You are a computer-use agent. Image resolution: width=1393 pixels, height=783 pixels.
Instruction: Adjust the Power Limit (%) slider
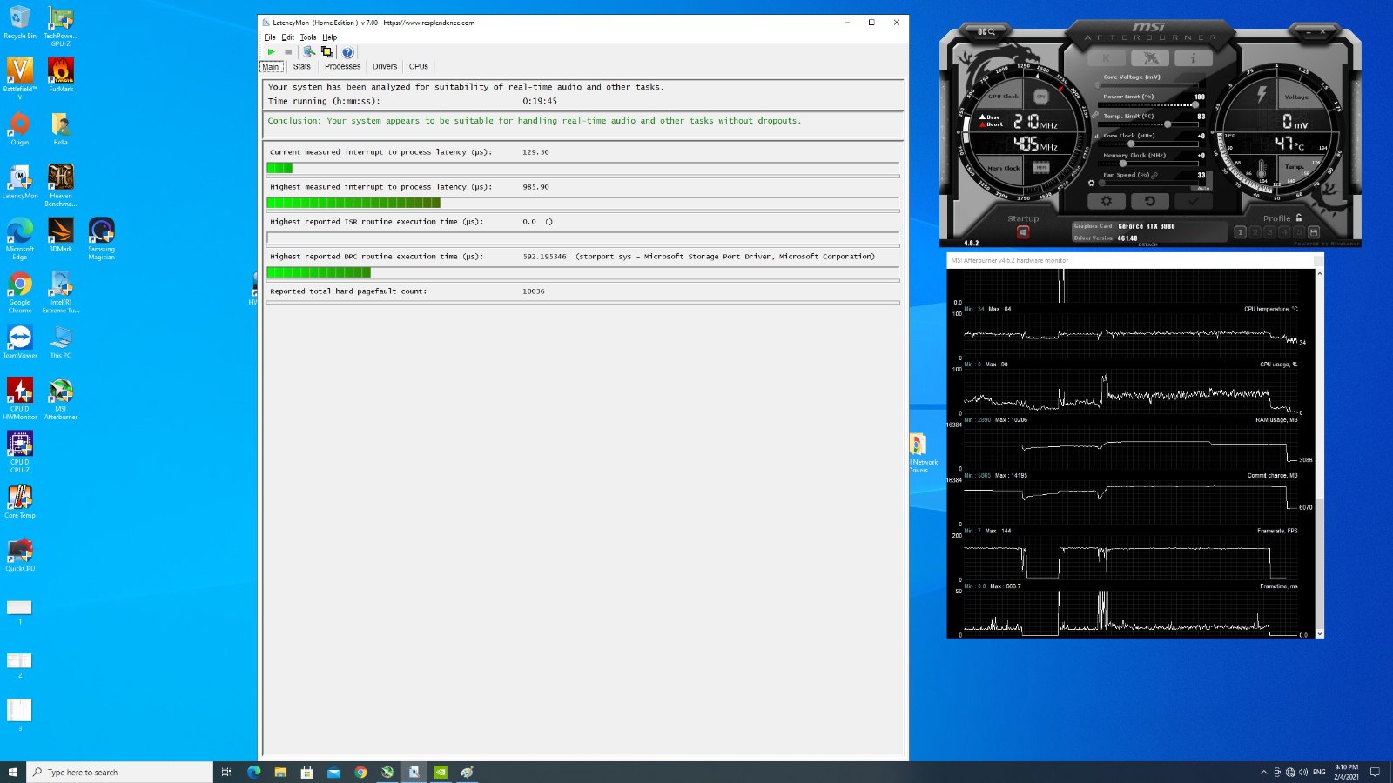coord(1148,104)
